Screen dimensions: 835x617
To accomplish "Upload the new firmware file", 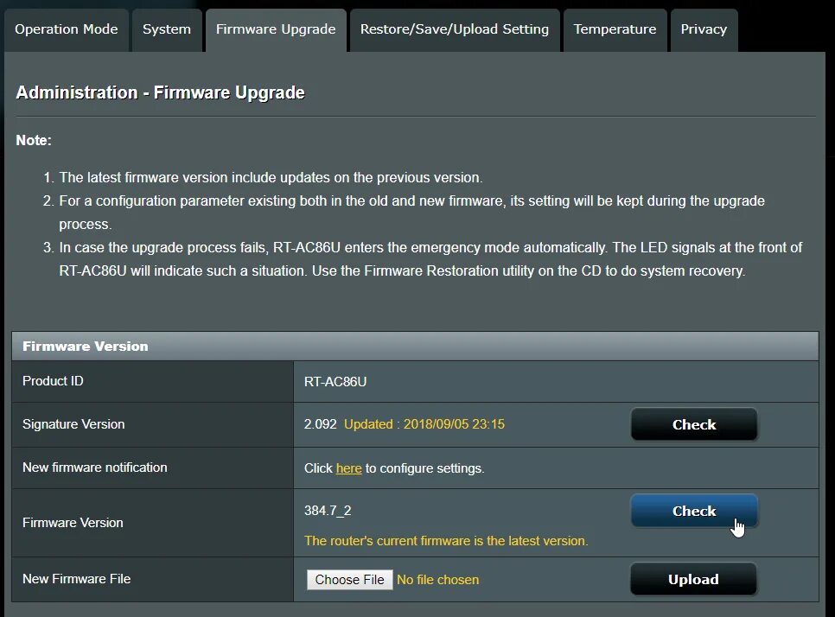I will coord(693,579).
